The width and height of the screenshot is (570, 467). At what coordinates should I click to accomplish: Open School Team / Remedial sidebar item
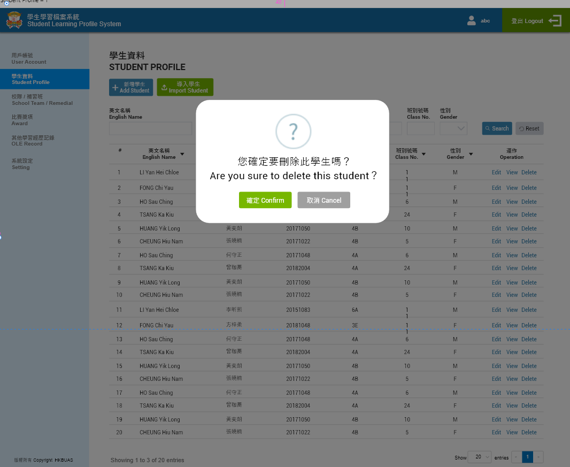(x=42, y=99)
